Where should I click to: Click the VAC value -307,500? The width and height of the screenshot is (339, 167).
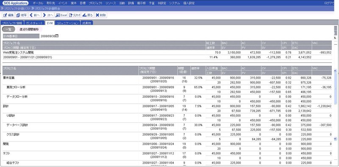click(325, 125)
